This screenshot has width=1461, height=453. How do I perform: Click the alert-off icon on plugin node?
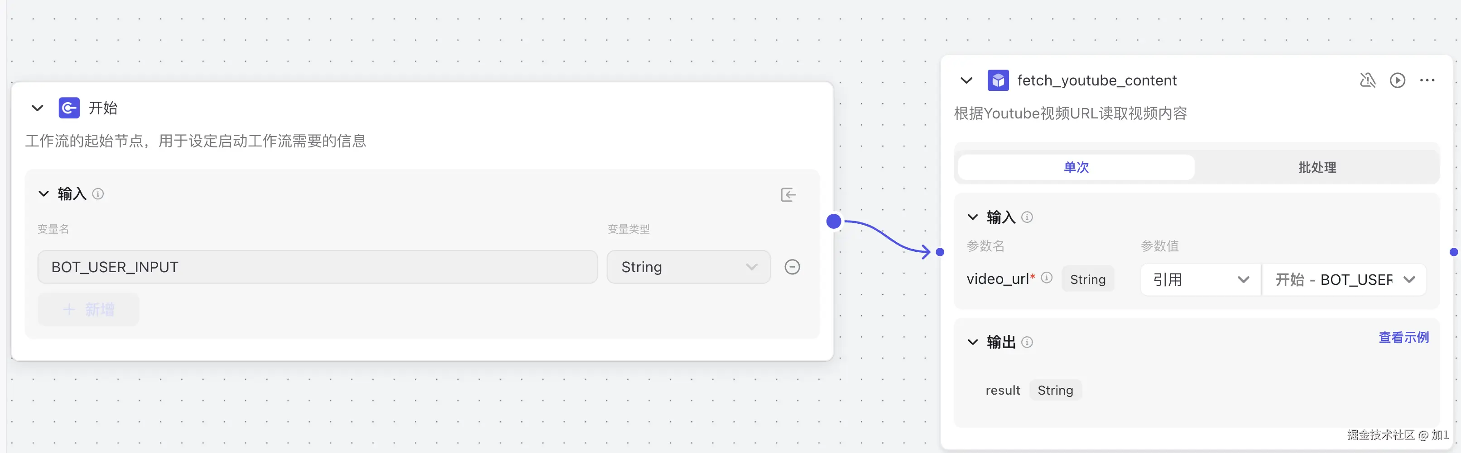[x=1367, y=80]
